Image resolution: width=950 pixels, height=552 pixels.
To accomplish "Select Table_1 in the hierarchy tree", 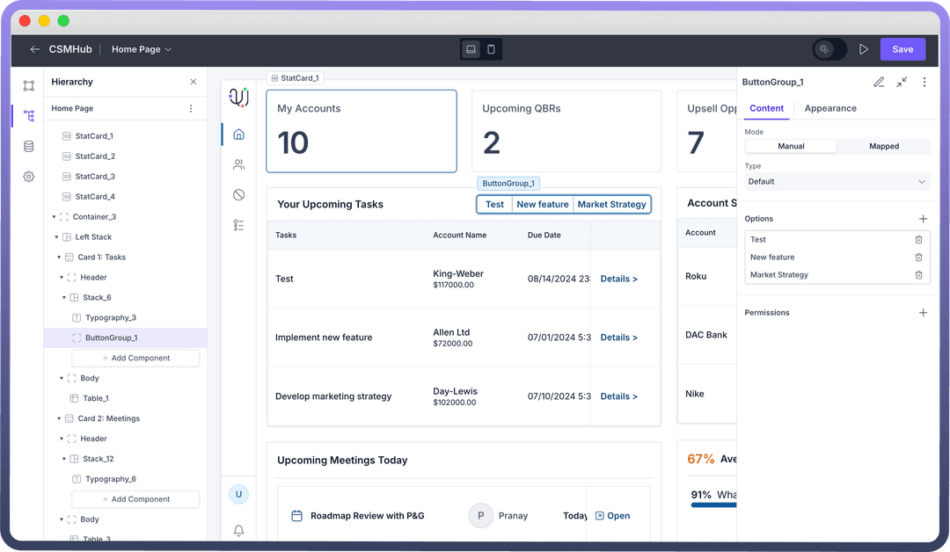I will click(95, 398).
